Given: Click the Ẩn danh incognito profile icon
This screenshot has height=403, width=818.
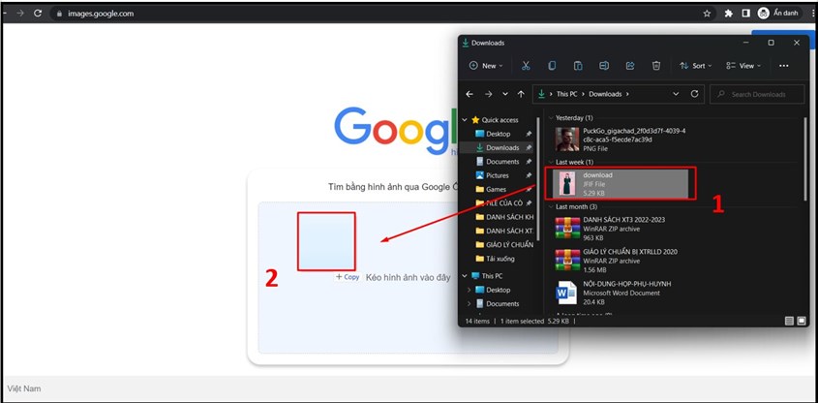Looking at the screenshot, I should [763, 14].
